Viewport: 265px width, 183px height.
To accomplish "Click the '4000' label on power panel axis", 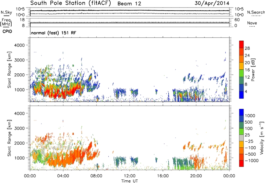I will 19,45.
